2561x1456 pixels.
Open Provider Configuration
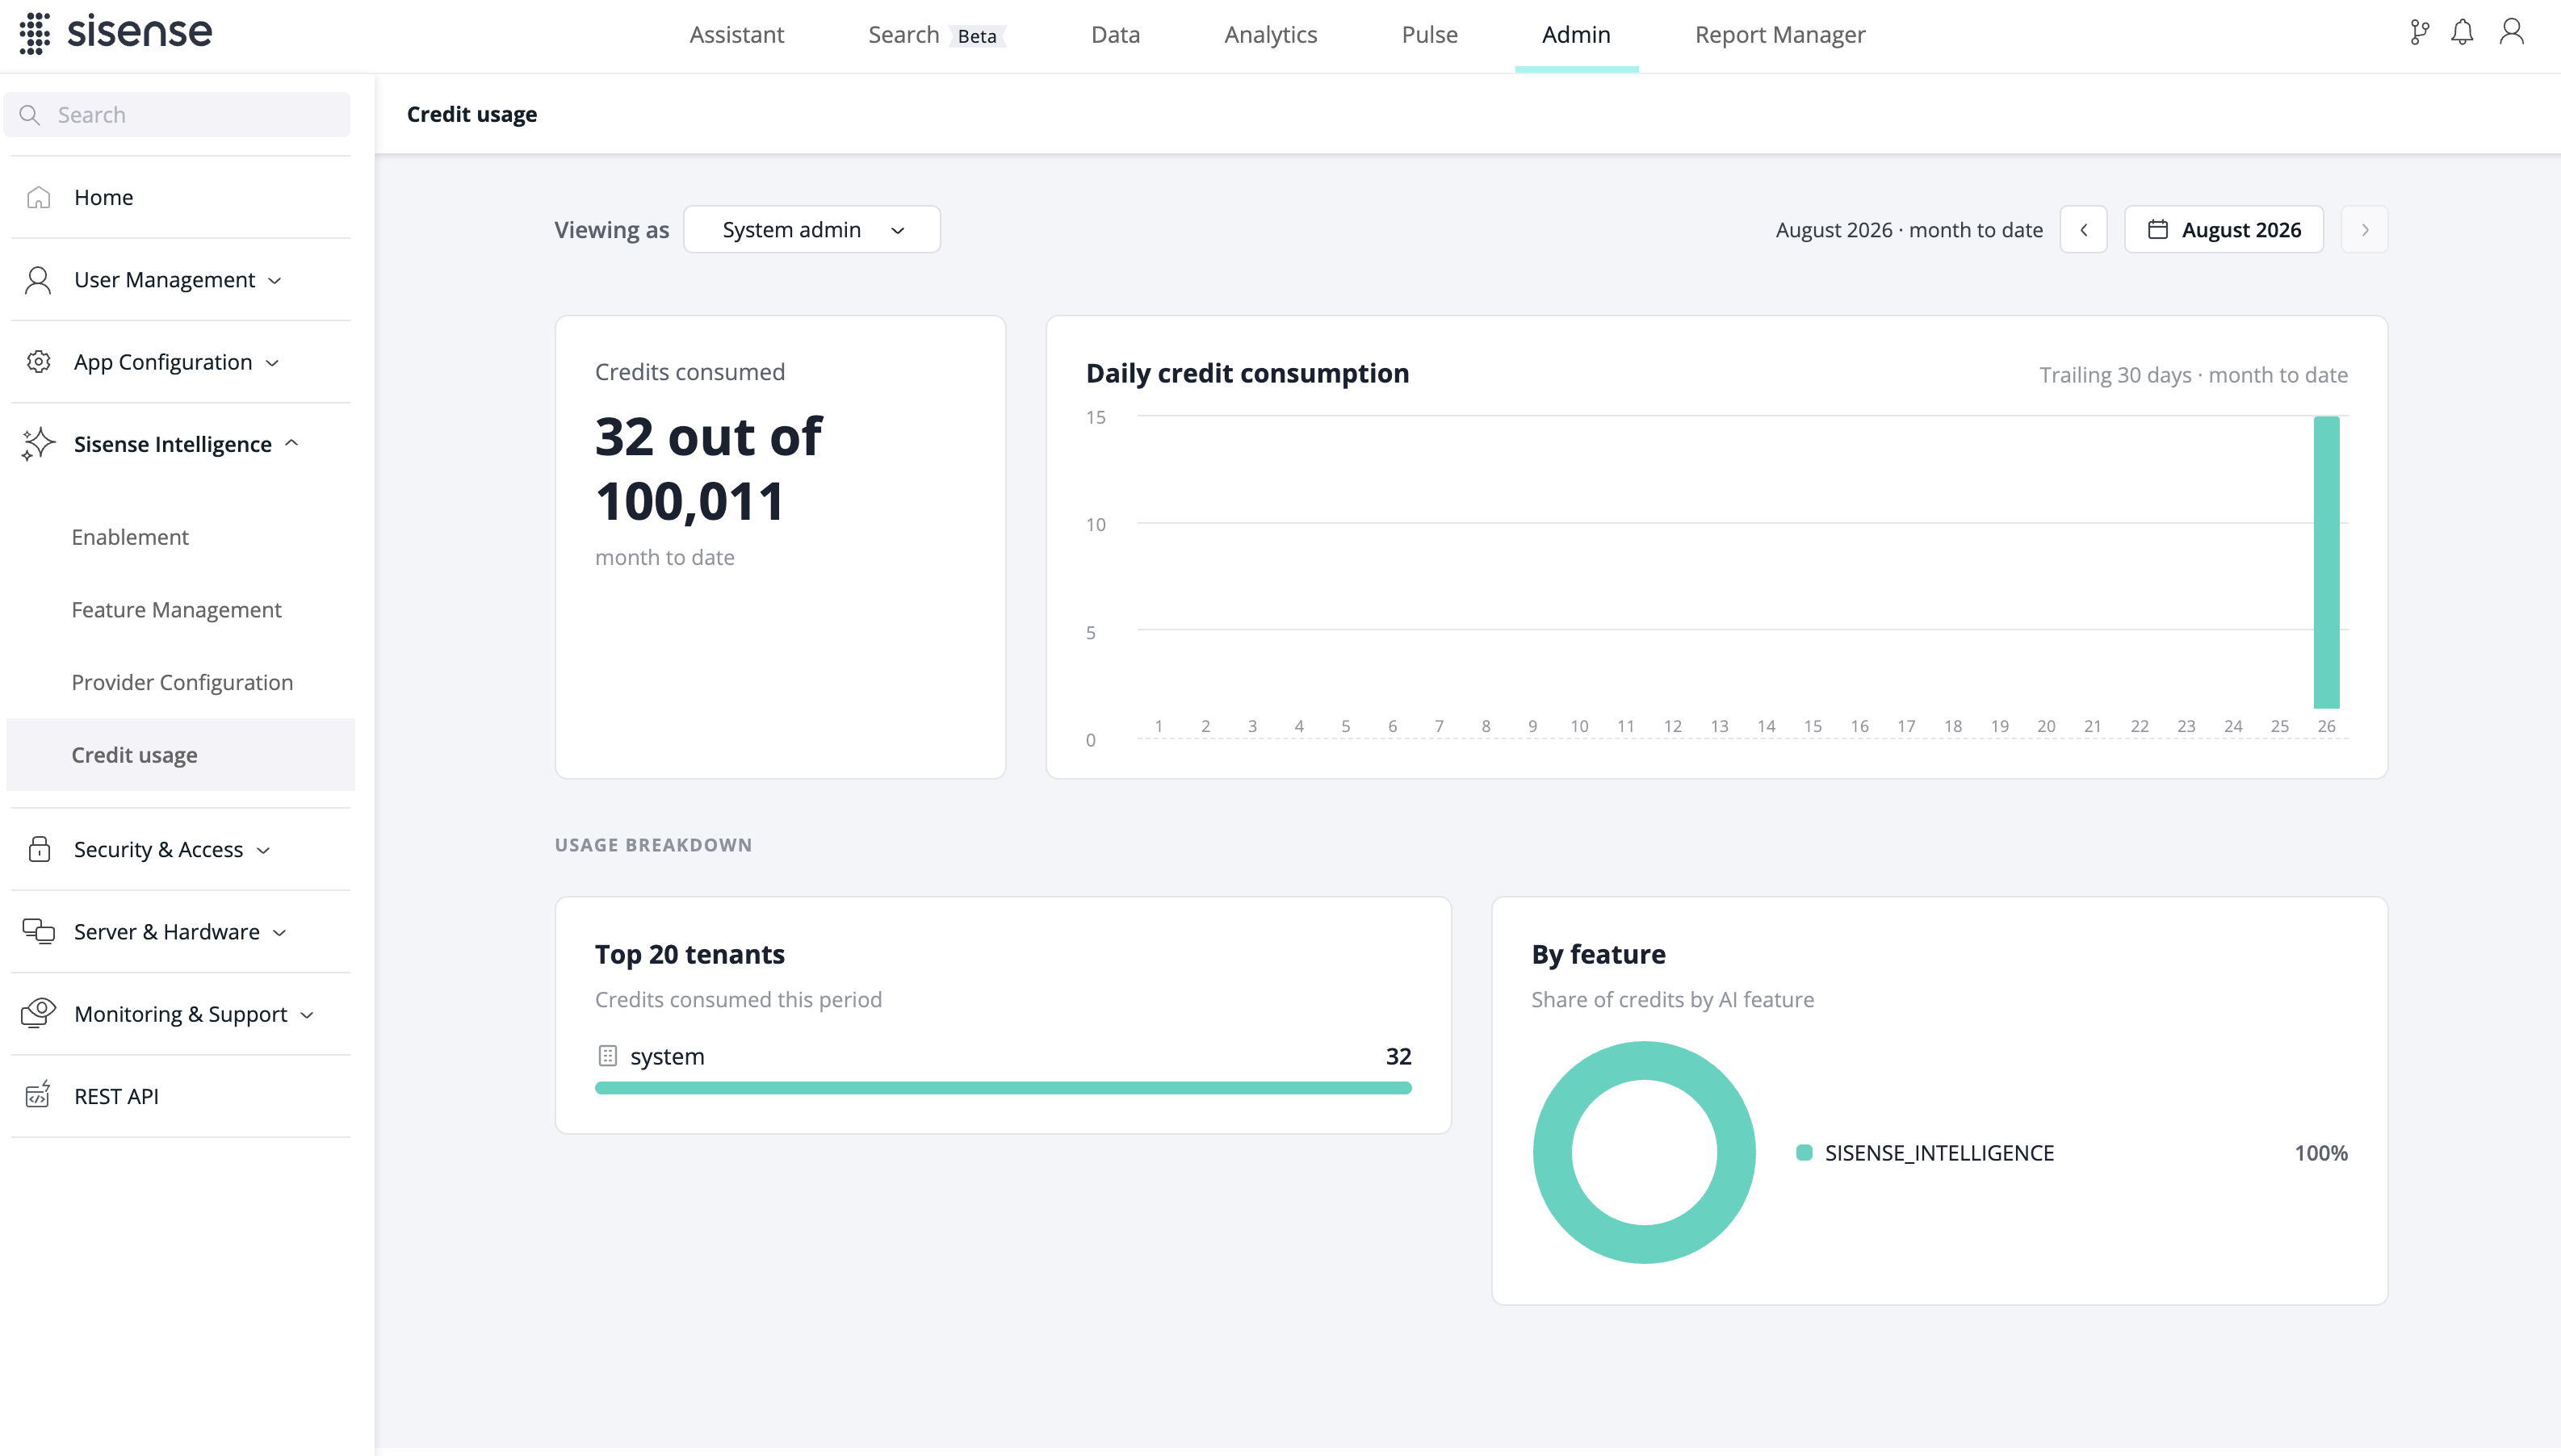click(x=180, y=682)
